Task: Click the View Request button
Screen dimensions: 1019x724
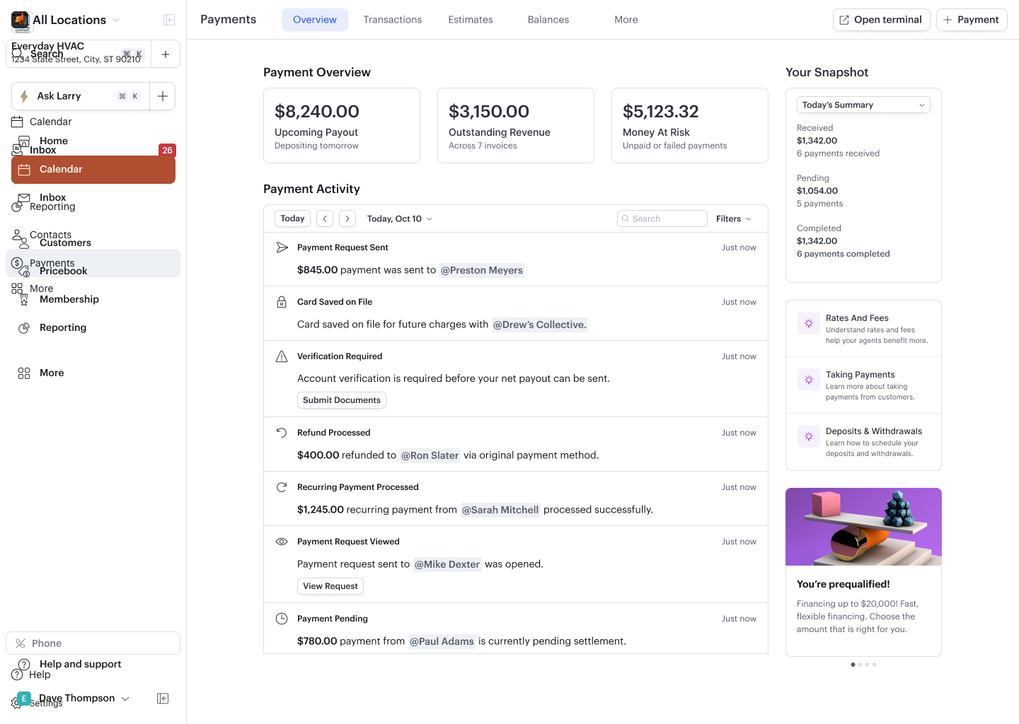Action: [330, 586]
